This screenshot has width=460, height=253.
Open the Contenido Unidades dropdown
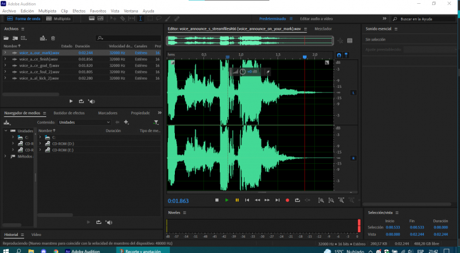tap(84, 123)
